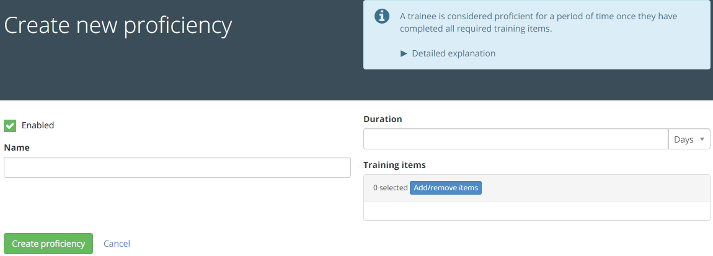Click the info icon in the notice box
The height and width of the screenshot is (256, 713).
[383, 16]
